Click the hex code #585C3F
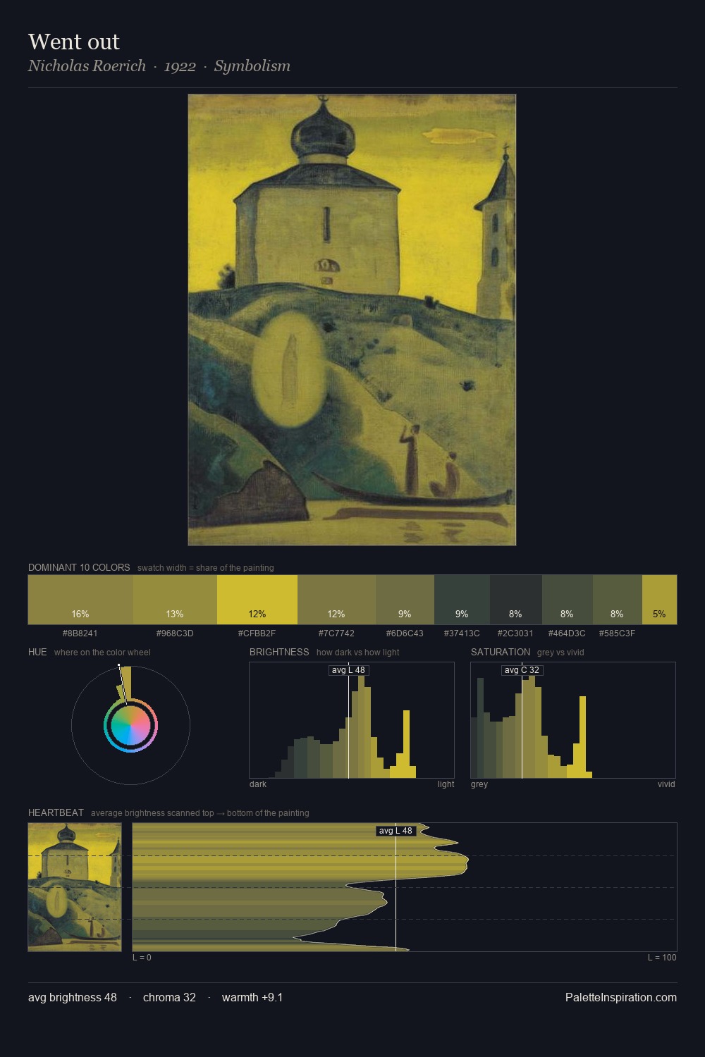The width and height of the screenshot is (705, 1057). [617, 633]
